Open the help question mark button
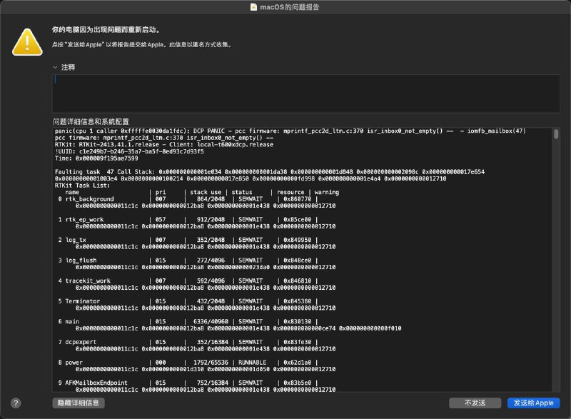571x419 pixels. 16,403
